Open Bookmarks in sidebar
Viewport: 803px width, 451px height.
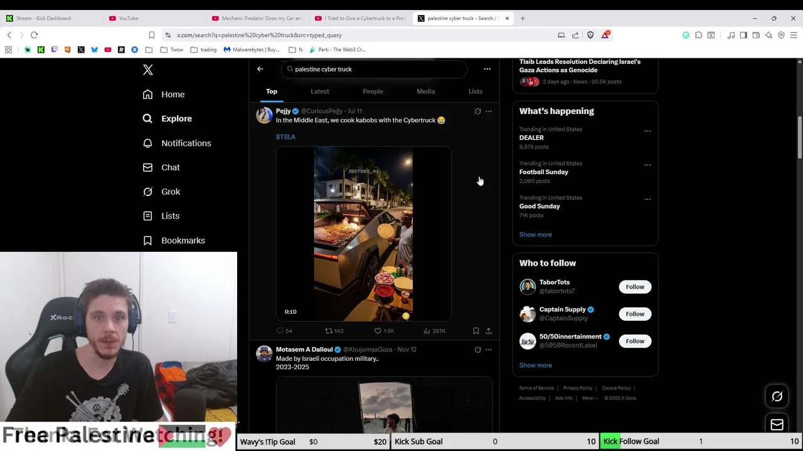click(174, 241)
